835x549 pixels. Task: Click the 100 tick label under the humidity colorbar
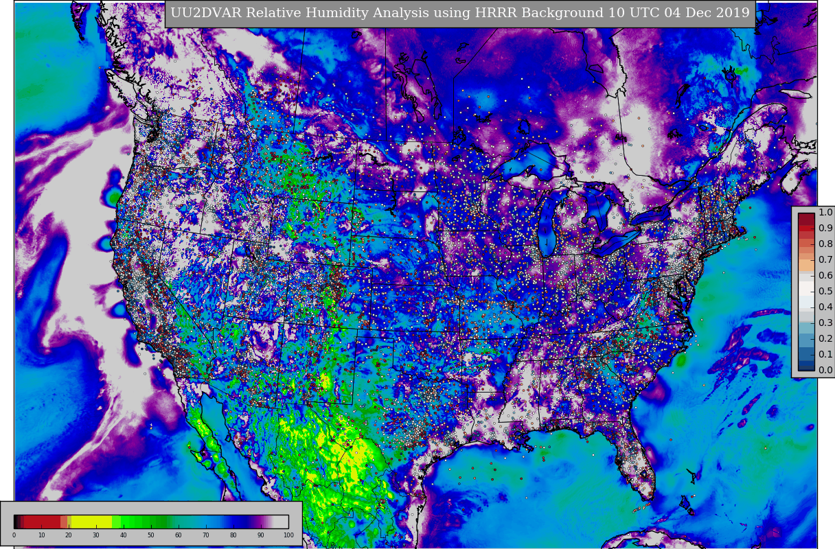tap(288, 535)
